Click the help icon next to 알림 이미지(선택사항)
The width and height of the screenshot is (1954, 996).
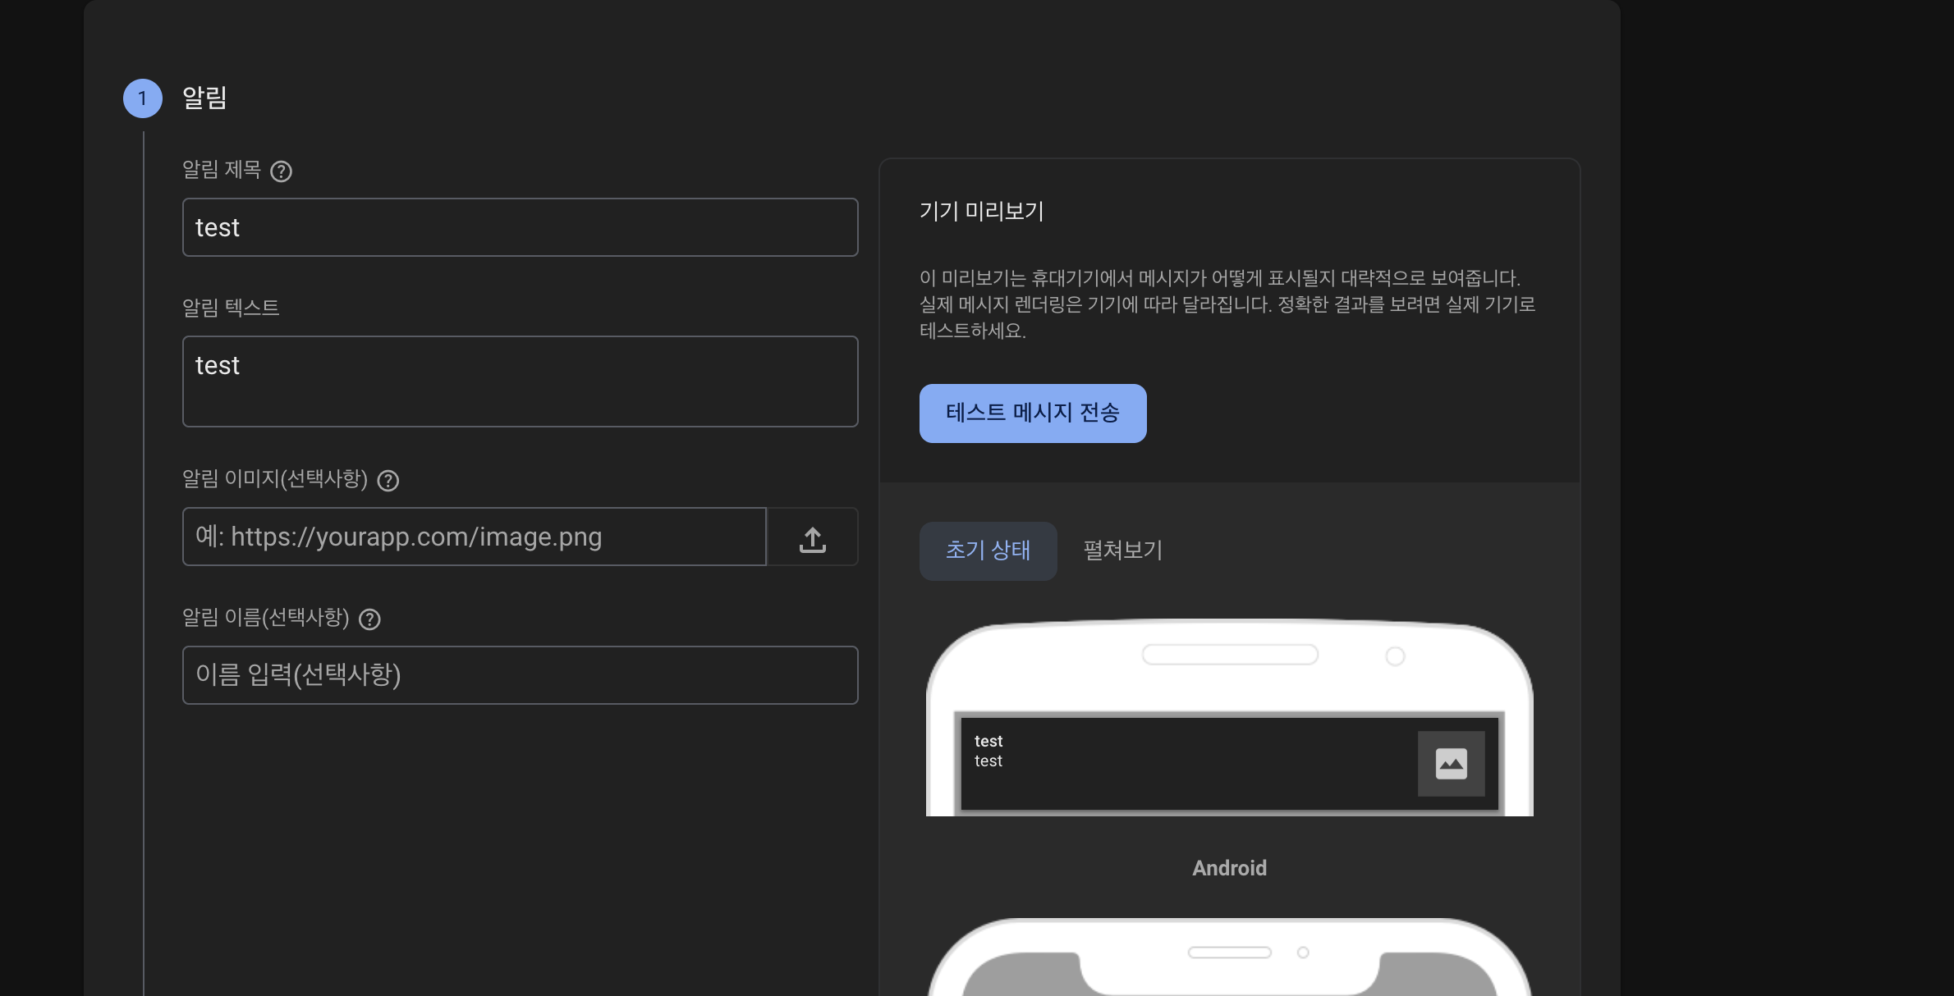[x=388, y=481]
